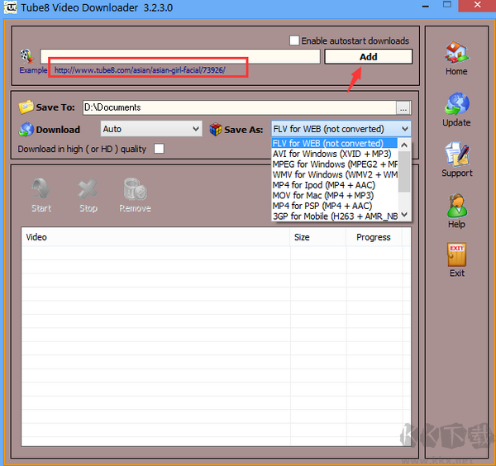Screen dimensions: 496x466
Task: Toggle Download in high quality checkbox
Action: (x=159, y=148)
